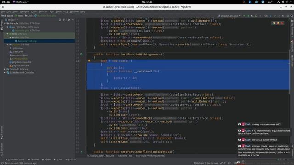The width and height of the screenshot is (294, 165).
Task: Collapse the Unit folder node
Action: pos(10,38)
